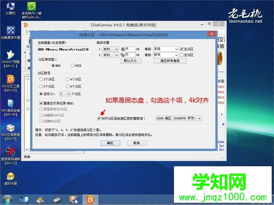Open Win引导修复 desktop icon
This screenshot has width=274, height=205.
pyautogui.click(x=11, y=132)
